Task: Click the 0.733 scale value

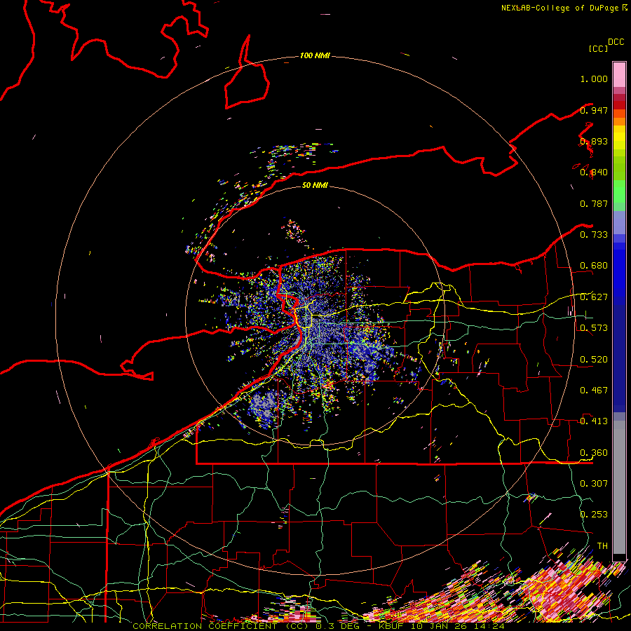Action: pyautogui.click(x=594, y=235)
